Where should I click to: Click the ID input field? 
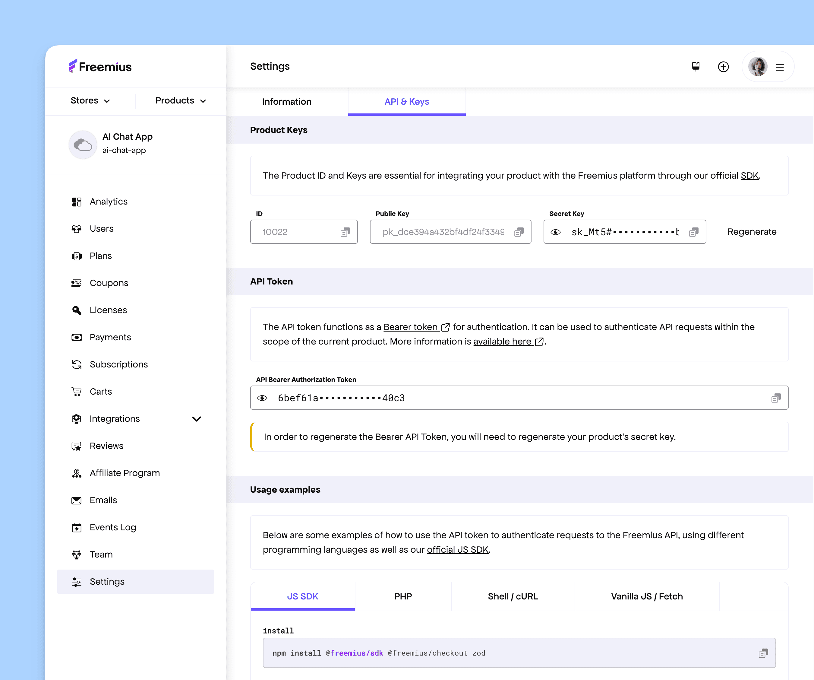click(x=304, y=232)
